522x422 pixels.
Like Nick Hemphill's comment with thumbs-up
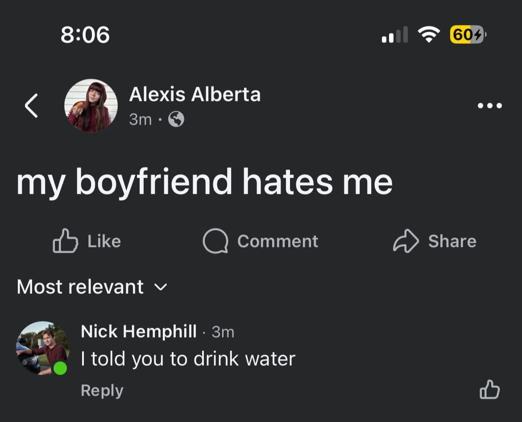pos(489,389)
